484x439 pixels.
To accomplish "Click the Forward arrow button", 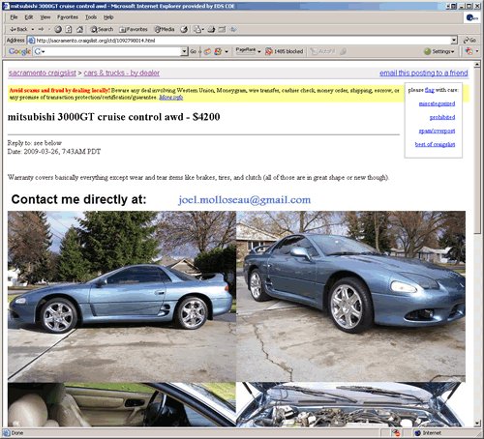I will pyautogui.click(x=41, y=29).
